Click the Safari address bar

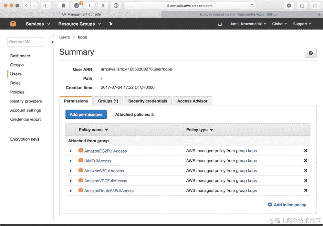(190, 5)
